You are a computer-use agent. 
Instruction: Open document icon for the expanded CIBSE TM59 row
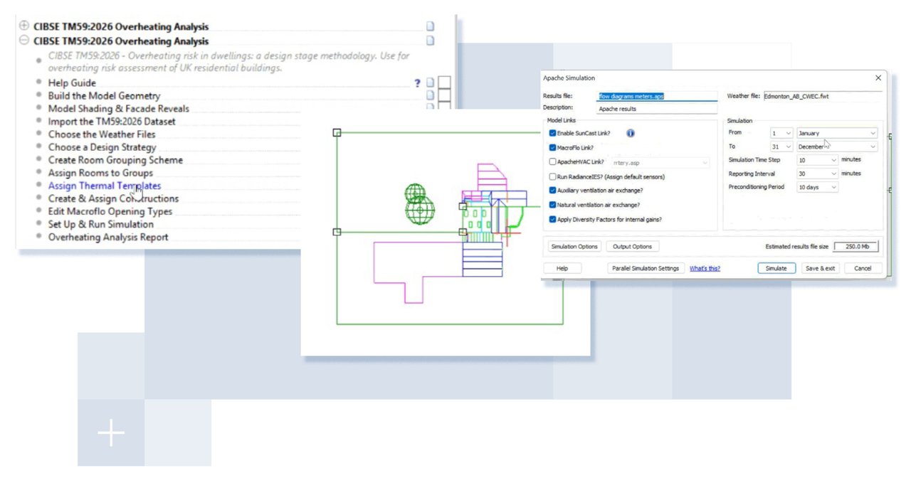(x=430, y=41)
